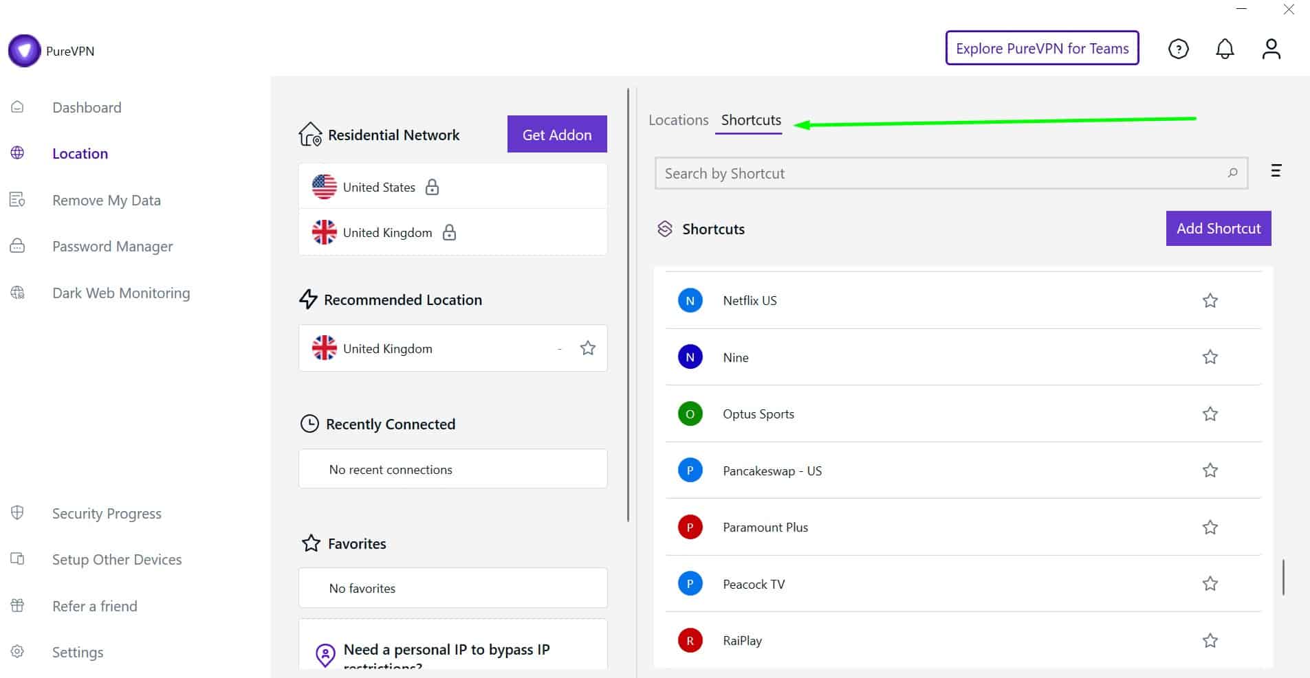Favorite the RaiPlay shortcut star

coord(1210,640)
